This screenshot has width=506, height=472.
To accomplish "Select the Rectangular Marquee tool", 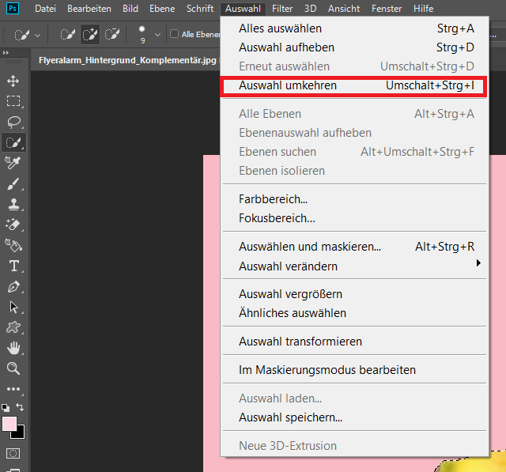I will tap(13, 101).
